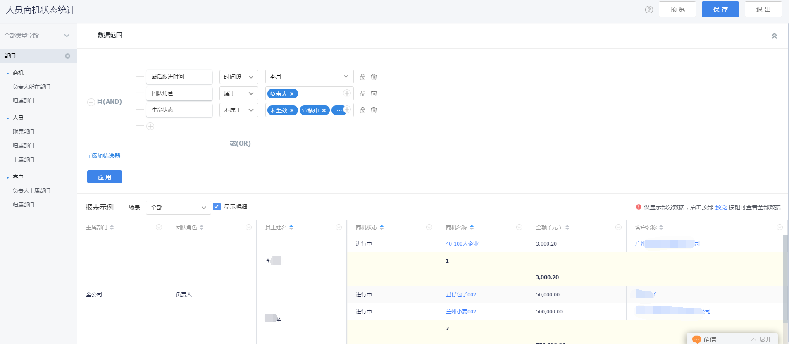Click the table vertical scrollbar
The width and height of the screenshot is (789, 344).
[x=785, y=279]
